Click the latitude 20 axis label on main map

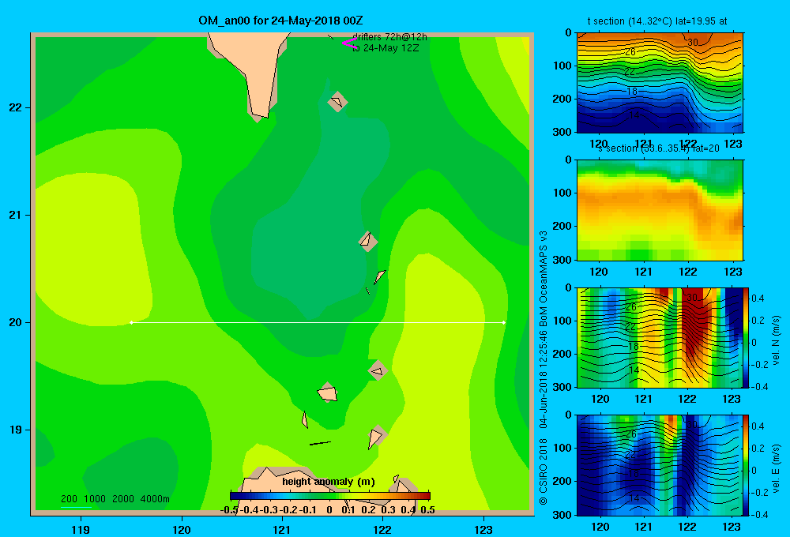click(16, 322)
